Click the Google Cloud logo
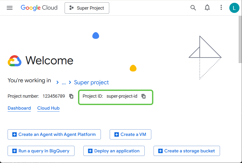 [x=39, y=8]
